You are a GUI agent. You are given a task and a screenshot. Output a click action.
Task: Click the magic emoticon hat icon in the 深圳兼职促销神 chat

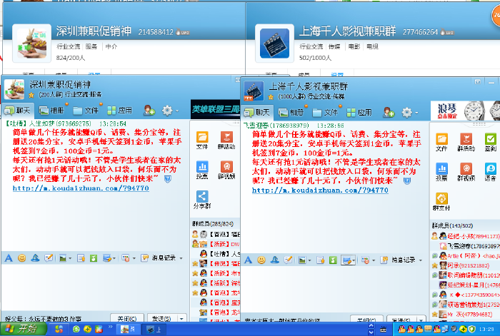(35, 258)
